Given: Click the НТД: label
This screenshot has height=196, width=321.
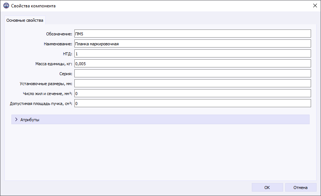Looking at the screenshot, I should 68,54.
